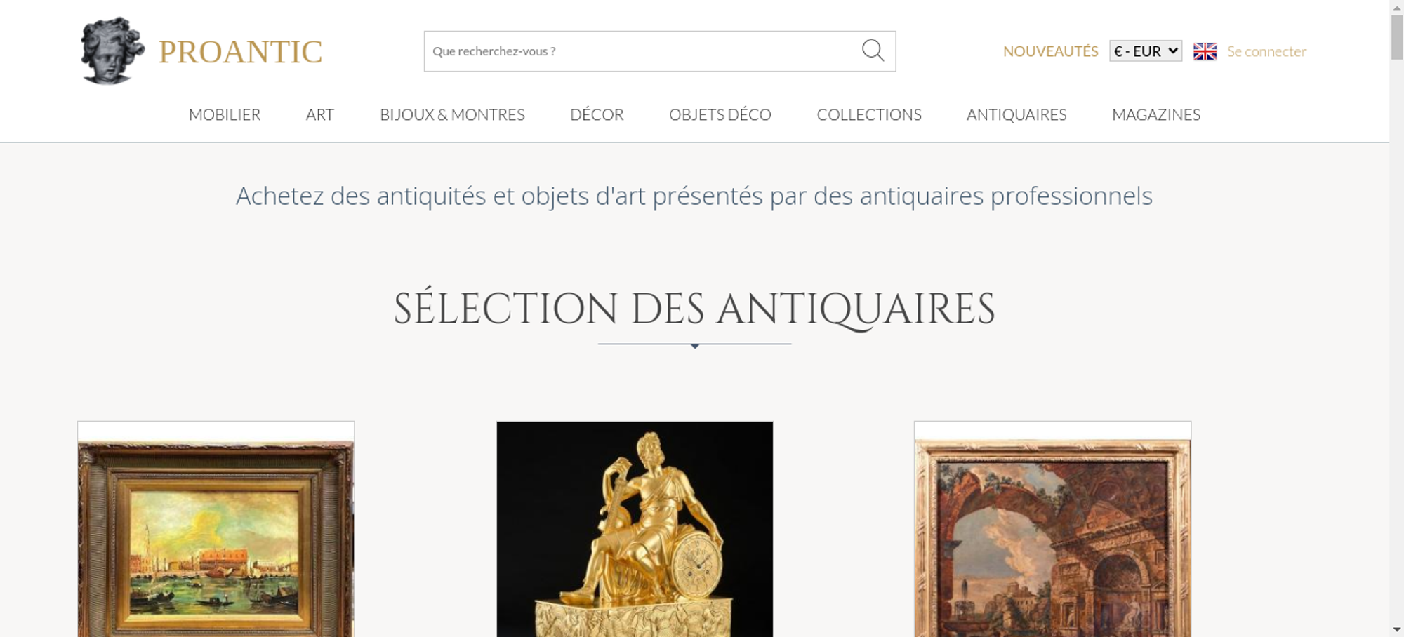Open the MOBILIER menu

point(225,114)
